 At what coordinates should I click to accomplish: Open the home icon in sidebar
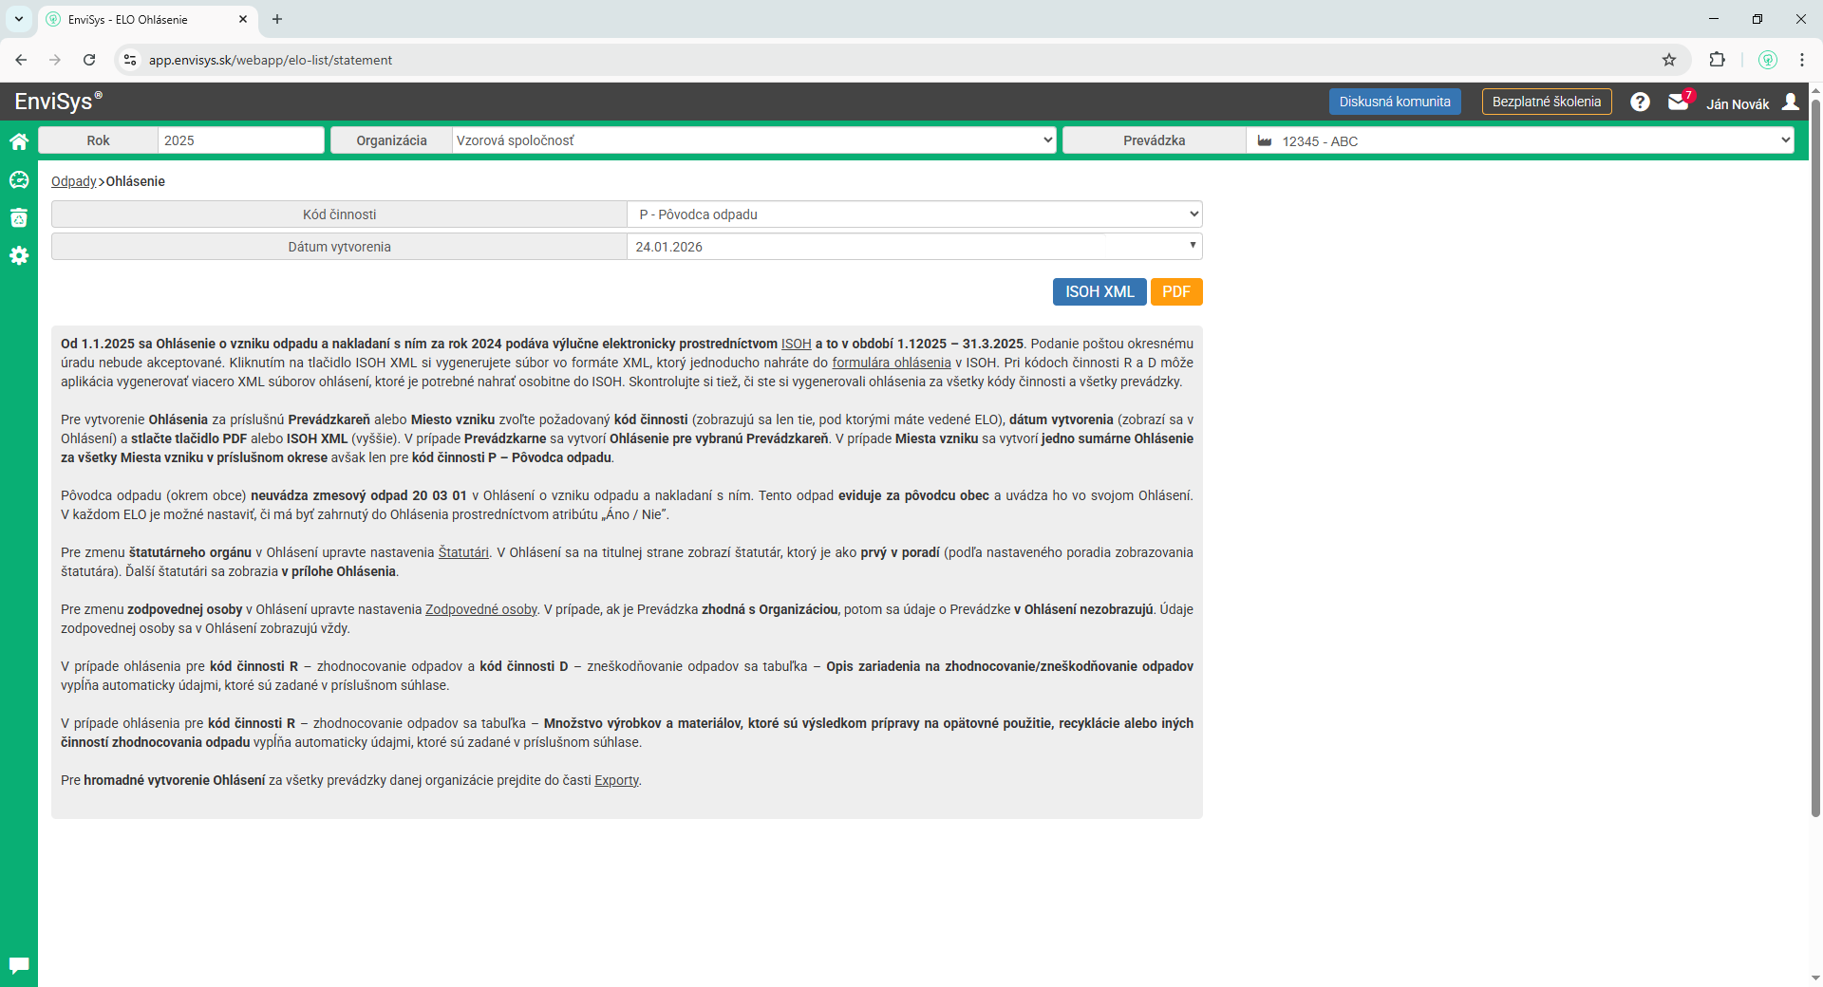pyautogui.click(x=19, y=142)
